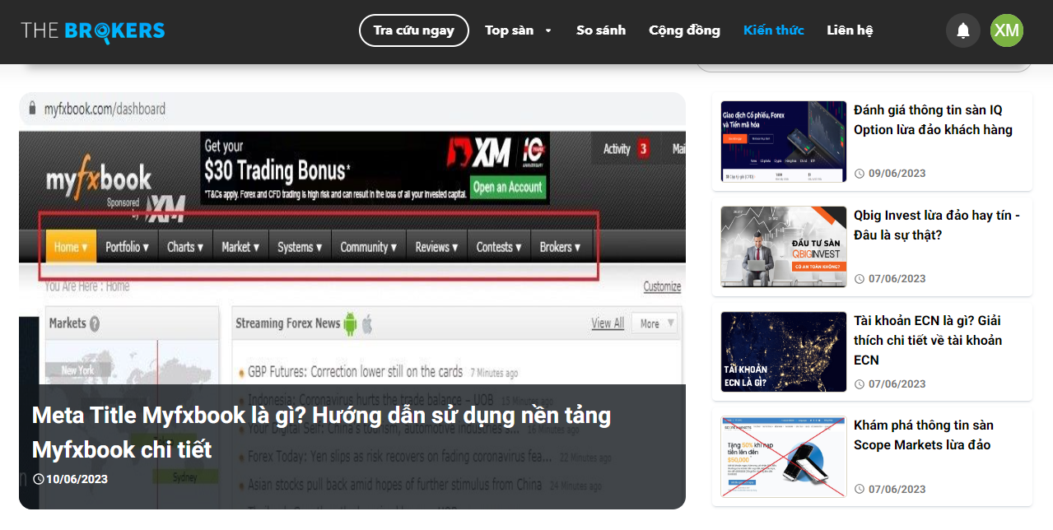The image size is (1053, 530).
Task: Open the Tài khoản ECN article thumbnail
Action: (x=784, y=351)
